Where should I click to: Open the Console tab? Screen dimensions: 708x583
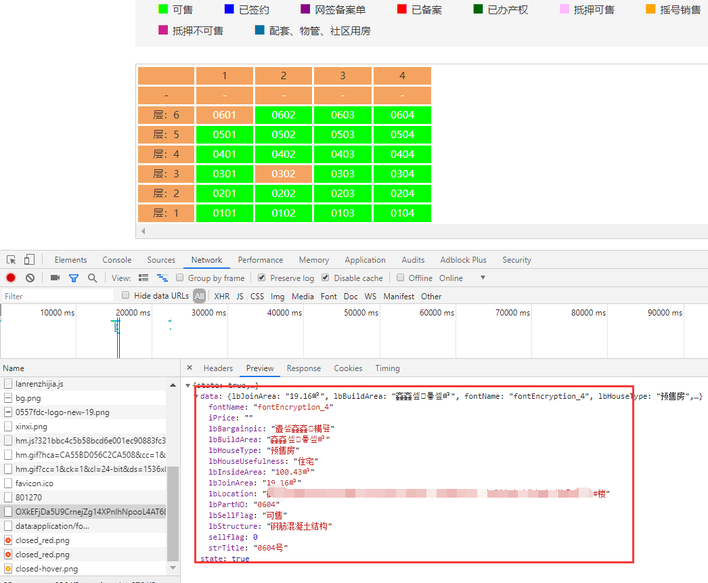pyautogui.click(x=117, y=259)
